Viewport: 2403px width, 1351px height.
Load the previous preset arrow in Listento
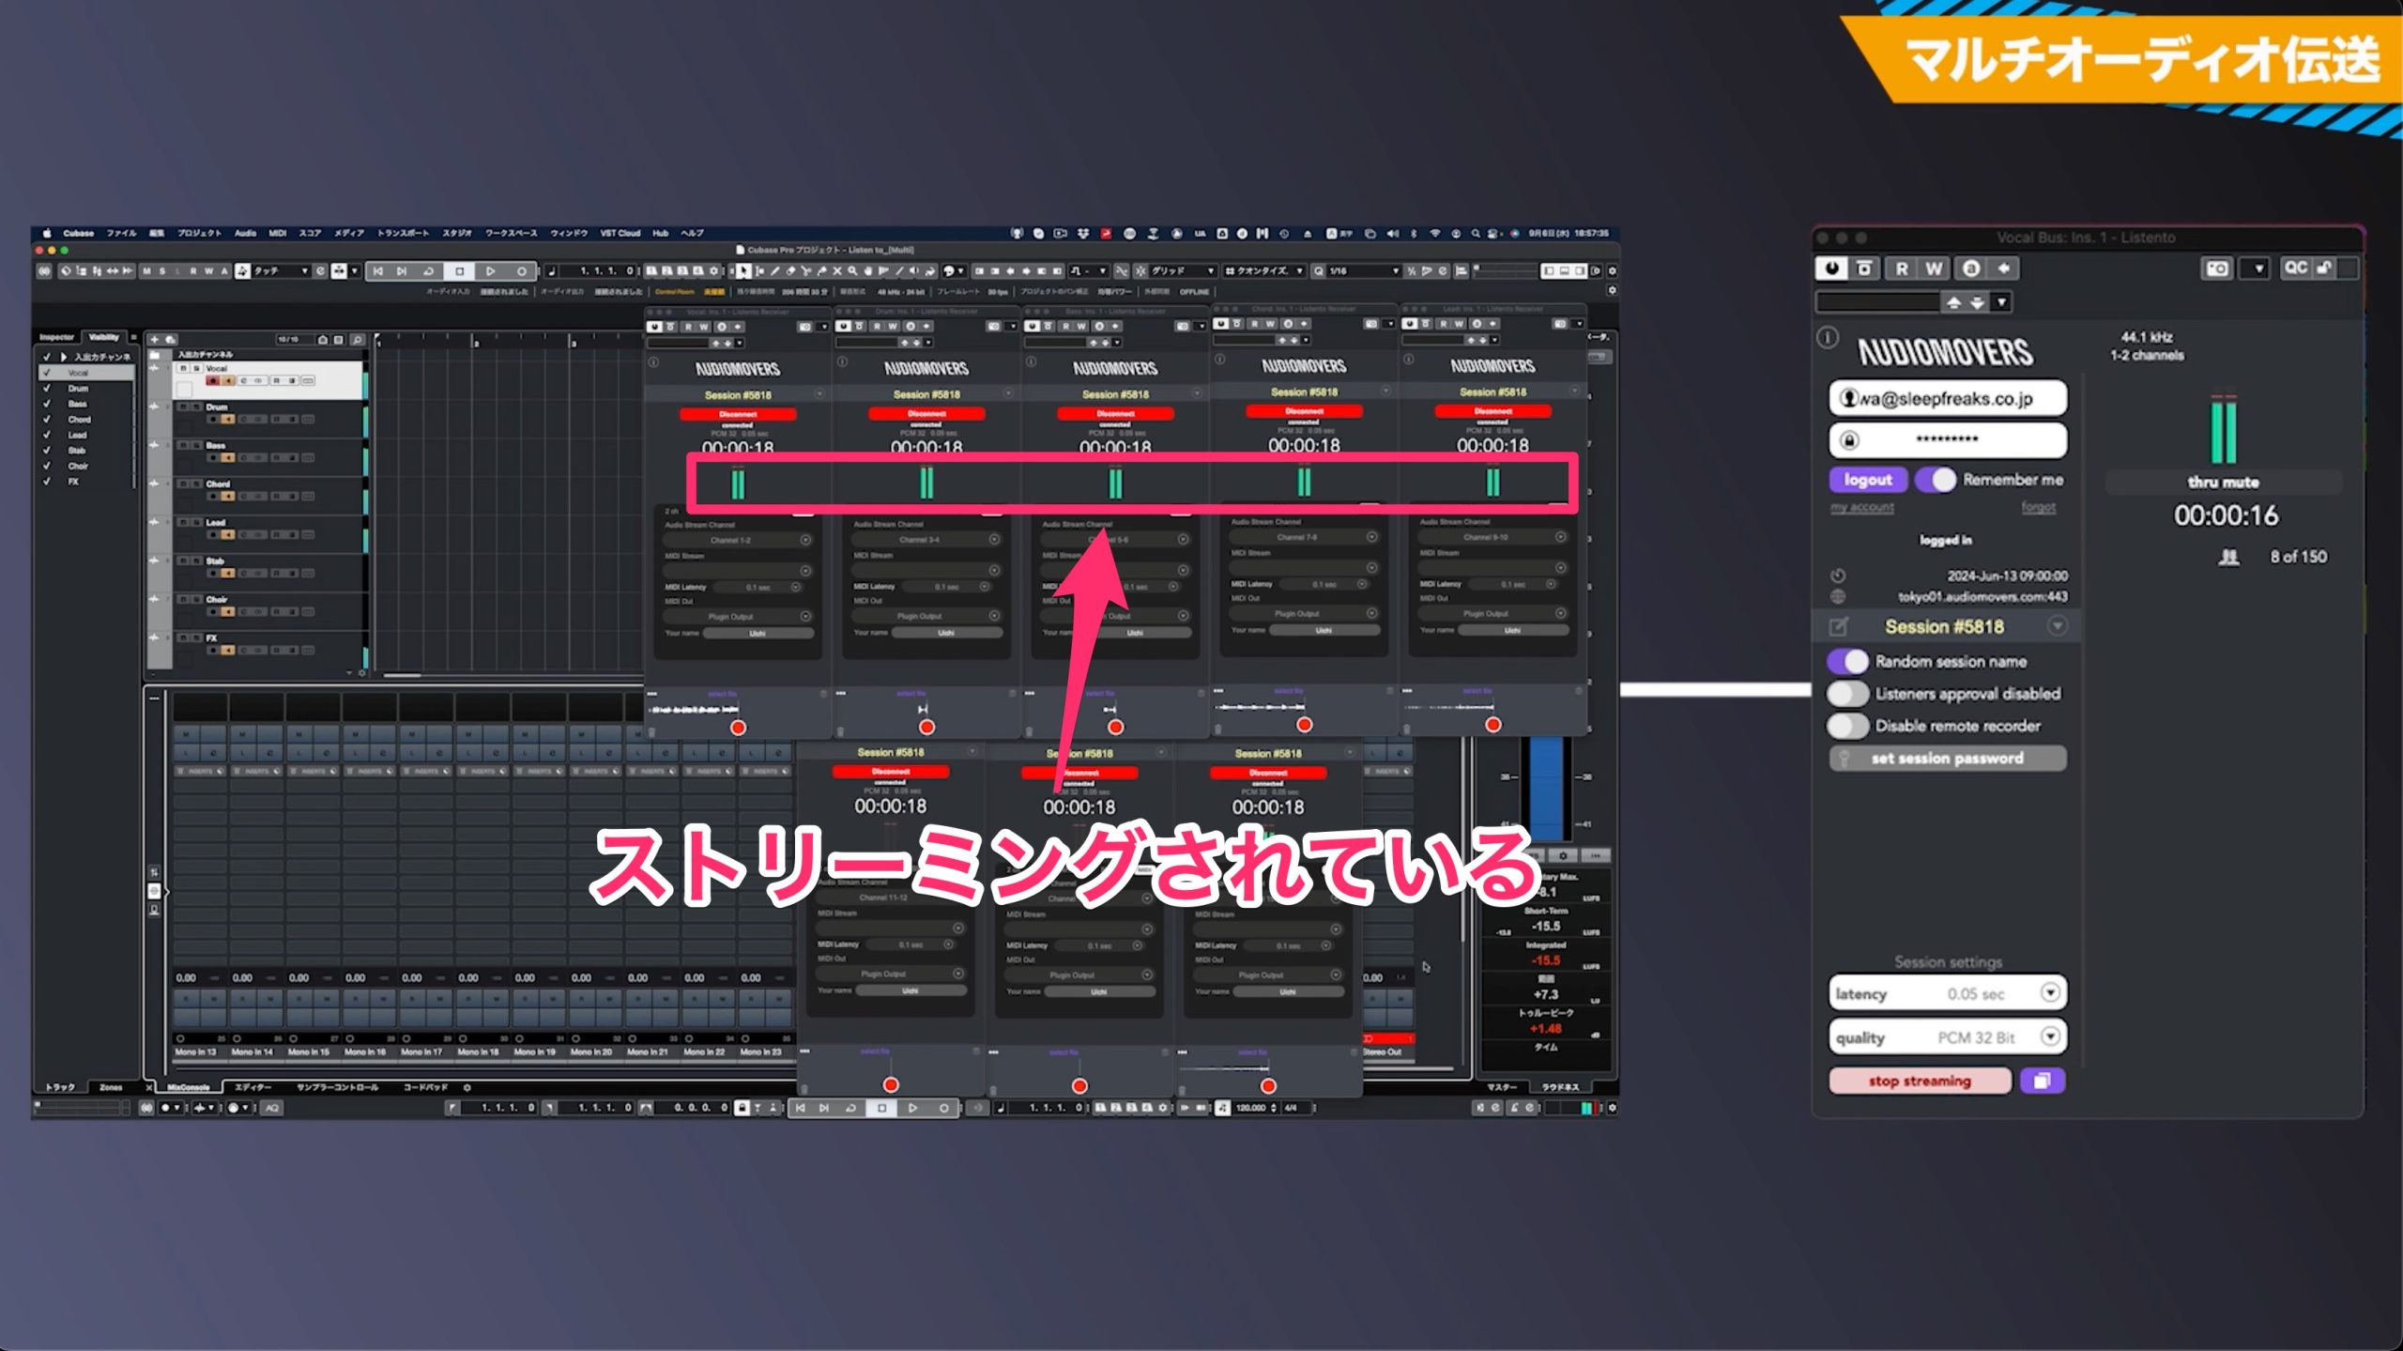1953,302
